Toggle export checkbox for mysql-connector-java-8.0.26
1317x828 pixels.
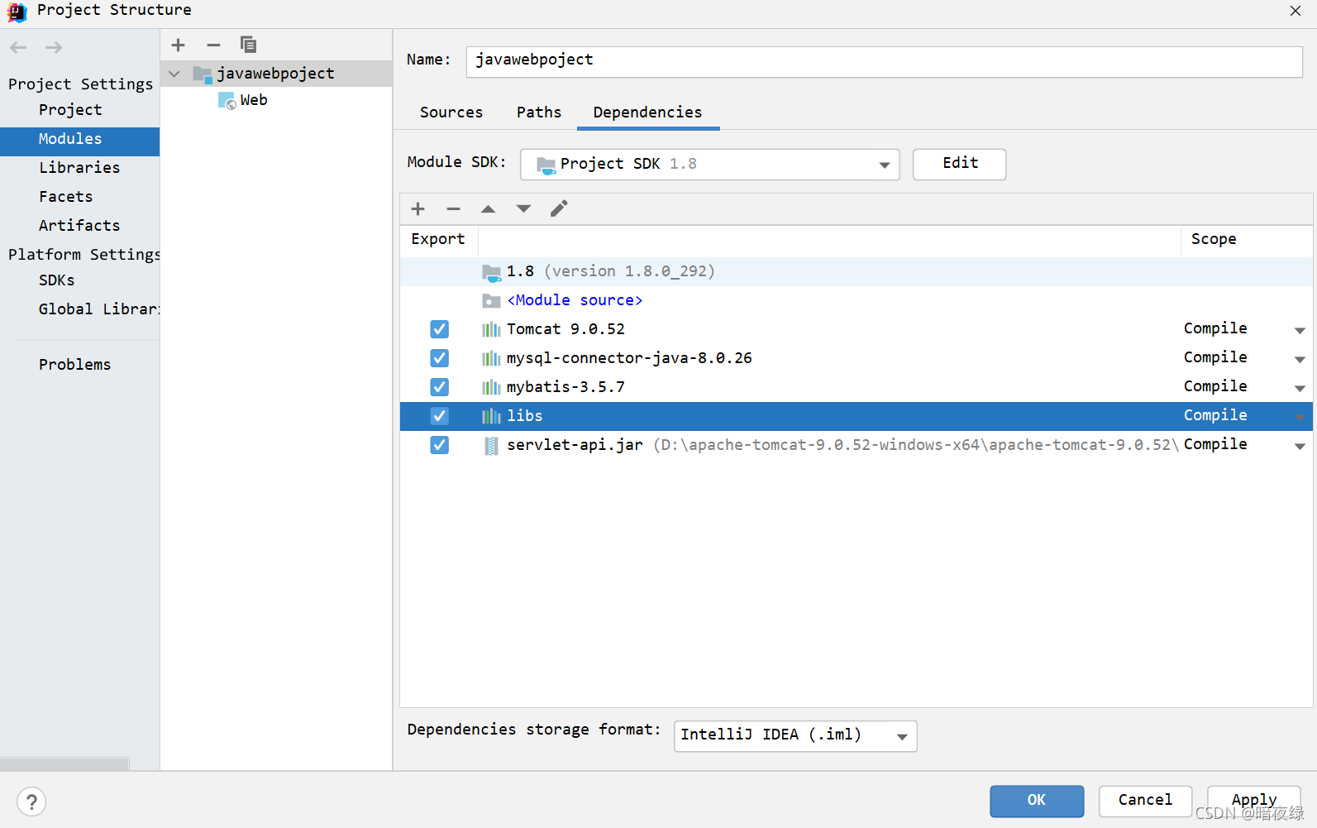(x=440, y=358)
